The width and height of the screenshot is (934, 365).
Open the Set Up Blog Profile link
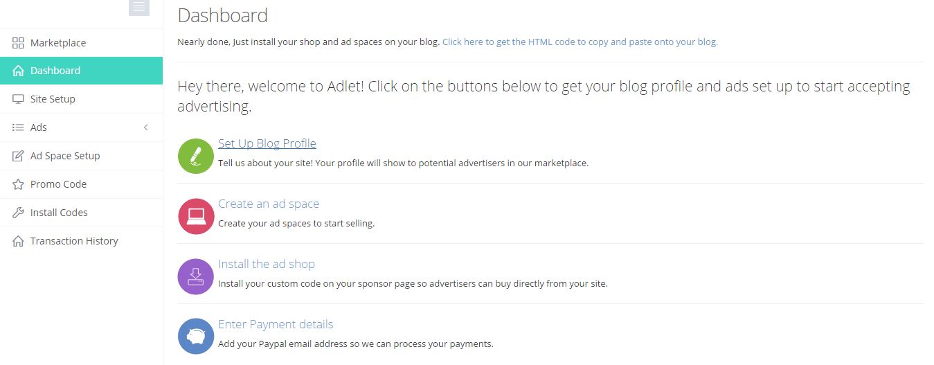267,143
